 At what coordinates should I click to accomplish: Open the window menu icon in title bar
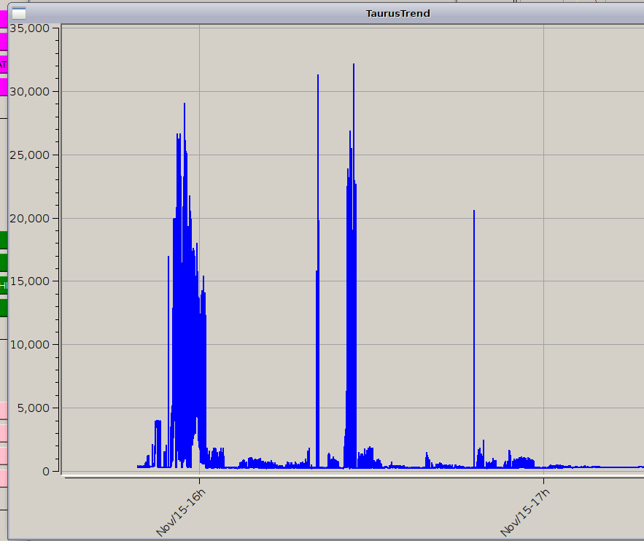[x=19, y=13]
